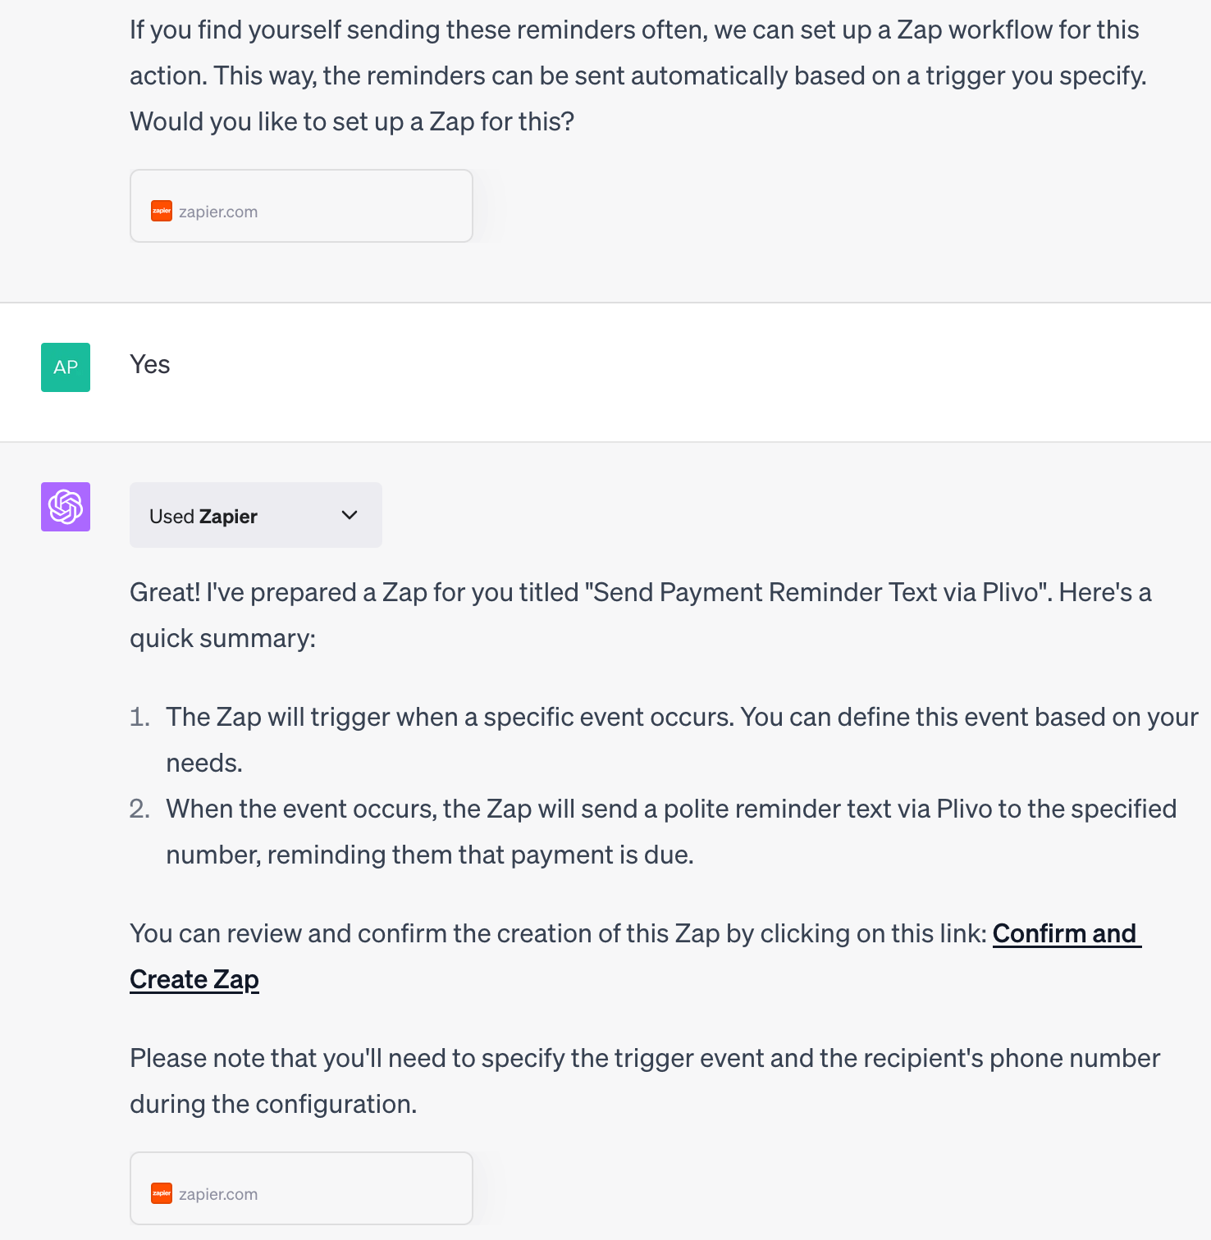Open the 'Confirm and Create Zap' link
The width and height of the screenshot is (1211, 1240).
(1066, 934)
